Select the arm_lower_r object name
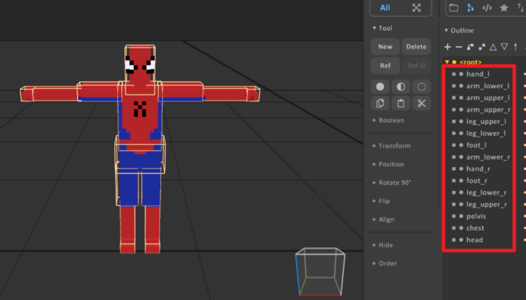 (x=488, y=157)
